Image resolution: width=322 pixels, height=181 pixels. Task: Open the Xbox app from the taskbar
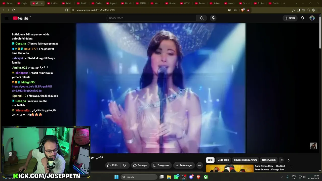206,177
